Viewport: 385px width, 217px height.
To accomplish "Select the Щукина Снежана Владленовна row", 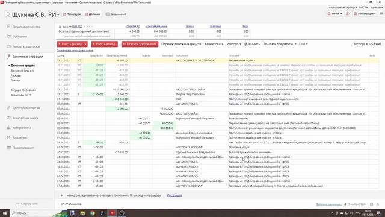I will 218,153.
